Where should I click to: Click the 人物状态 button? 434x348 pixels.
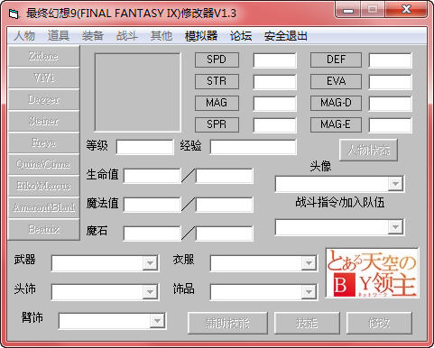coord(368,150)
